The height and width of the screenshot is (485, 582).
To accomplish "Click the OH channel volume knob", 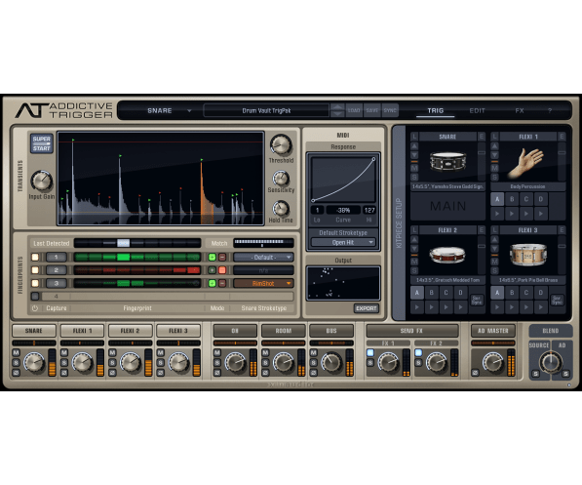I will 235,362.
